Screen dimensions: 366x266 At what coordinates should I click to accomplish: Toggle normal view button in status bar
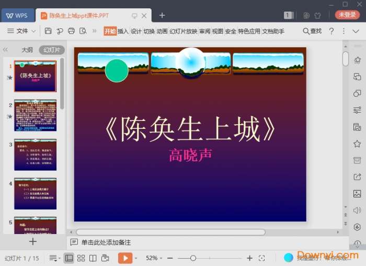pyautogui.click(x=68, y=258)
